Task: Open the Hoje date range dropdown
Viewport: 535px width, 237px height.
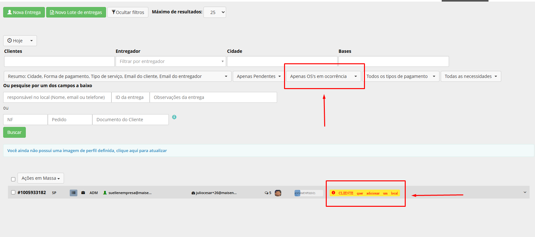Action: pyautogui.click(x=20, y=41)
